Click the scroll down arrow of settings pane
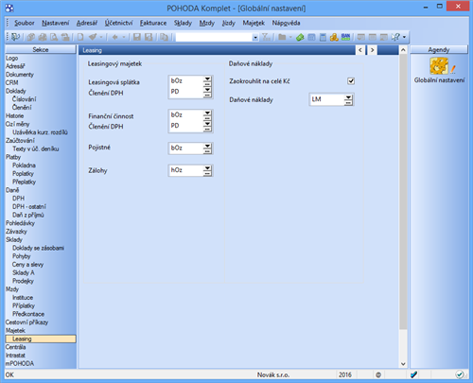Image resolution: width=473 pixels, height=383 pixels. pos(403,364)
